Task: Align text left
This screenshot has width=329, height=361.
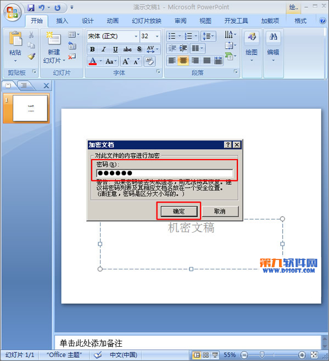Action: [x=172, y=60]
